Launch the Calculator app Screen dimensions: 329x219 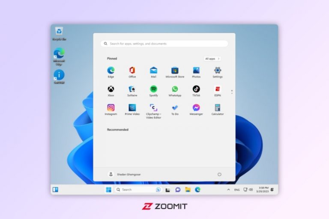point(218,109)
